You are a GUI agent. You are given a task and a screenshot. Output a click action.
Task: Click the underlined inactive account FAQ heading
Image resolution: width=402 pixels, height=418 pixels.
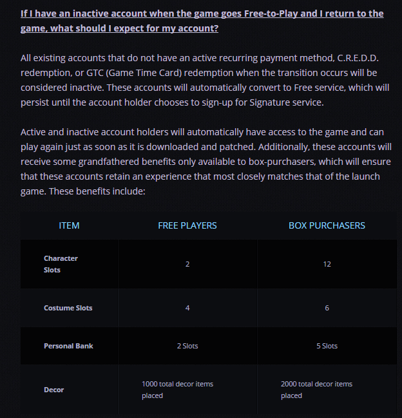pos(202,21)
